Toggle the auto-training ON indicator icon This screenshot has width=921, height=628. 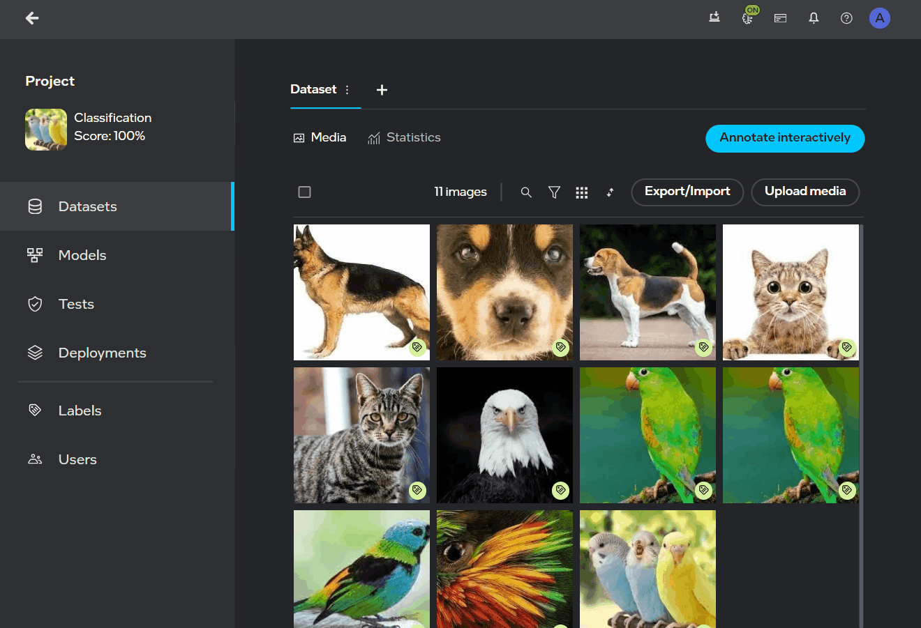coord(749,17)
